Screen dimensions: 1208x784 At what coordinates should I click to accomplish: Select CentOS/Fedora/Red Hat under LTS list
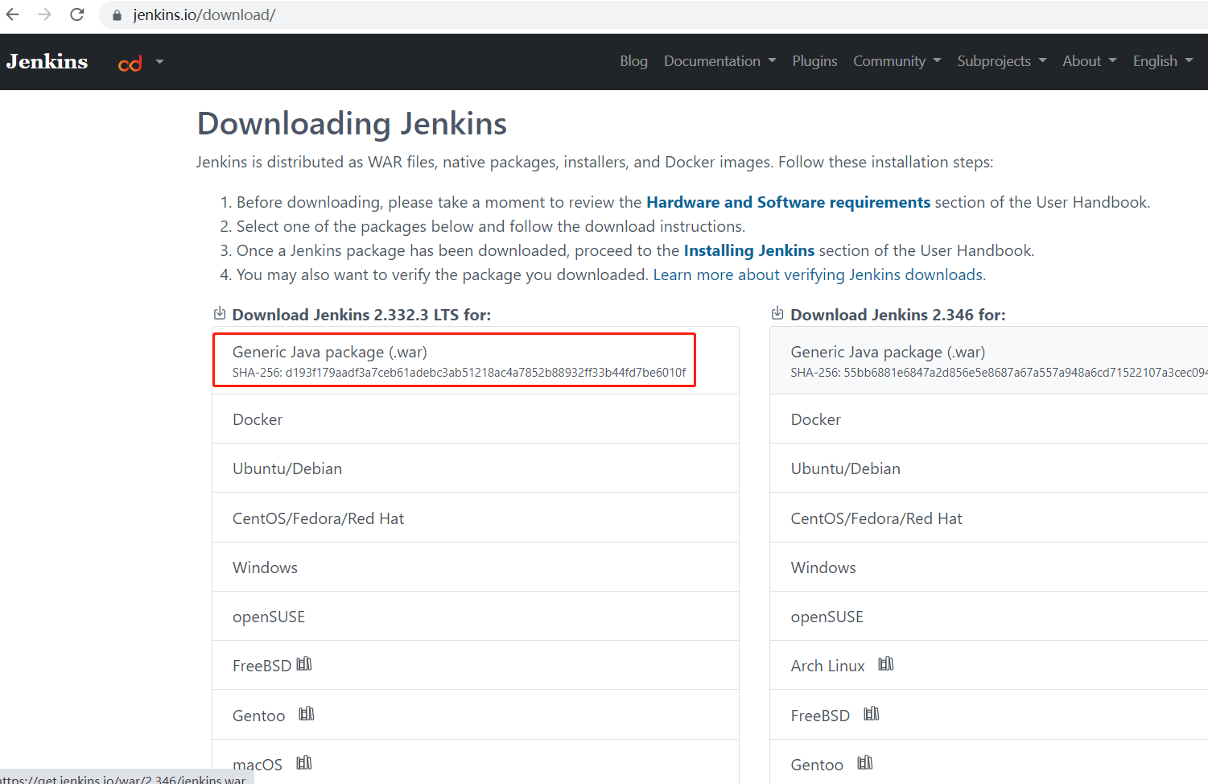pyautogui.click(x=475, y=518)
